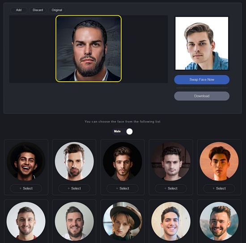Select the fourth face in first row
This screenshot has height=243, width=246.
(171, 189)
